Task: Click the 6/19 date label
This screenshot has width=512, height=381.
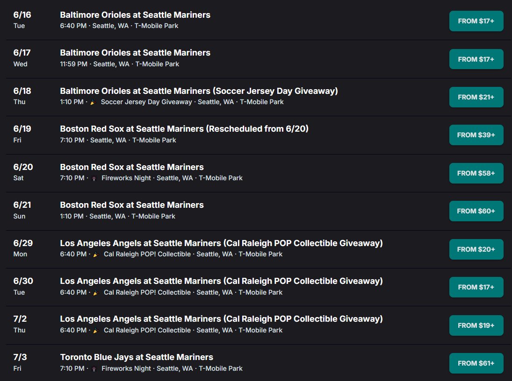Action: point(22,128)
